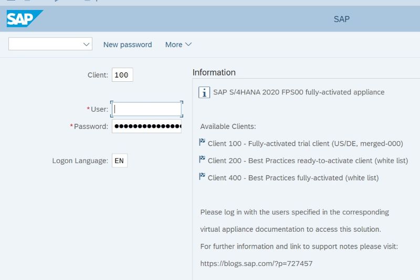Click the Client 100 fully-activated trial client text

pos(306,144)
